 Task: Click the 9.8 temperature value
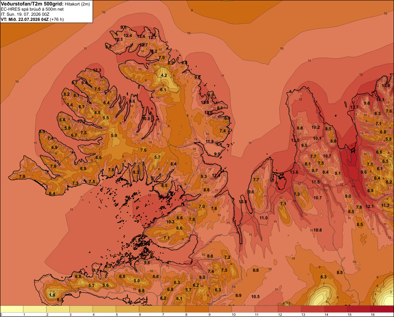[367, 103]
